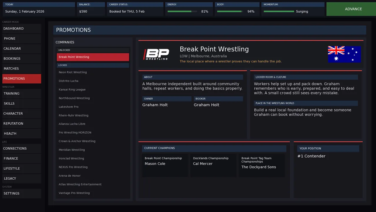The height and width of the screenshot is (212, 376).
Task: View the Reputation page
Action: 22,124
